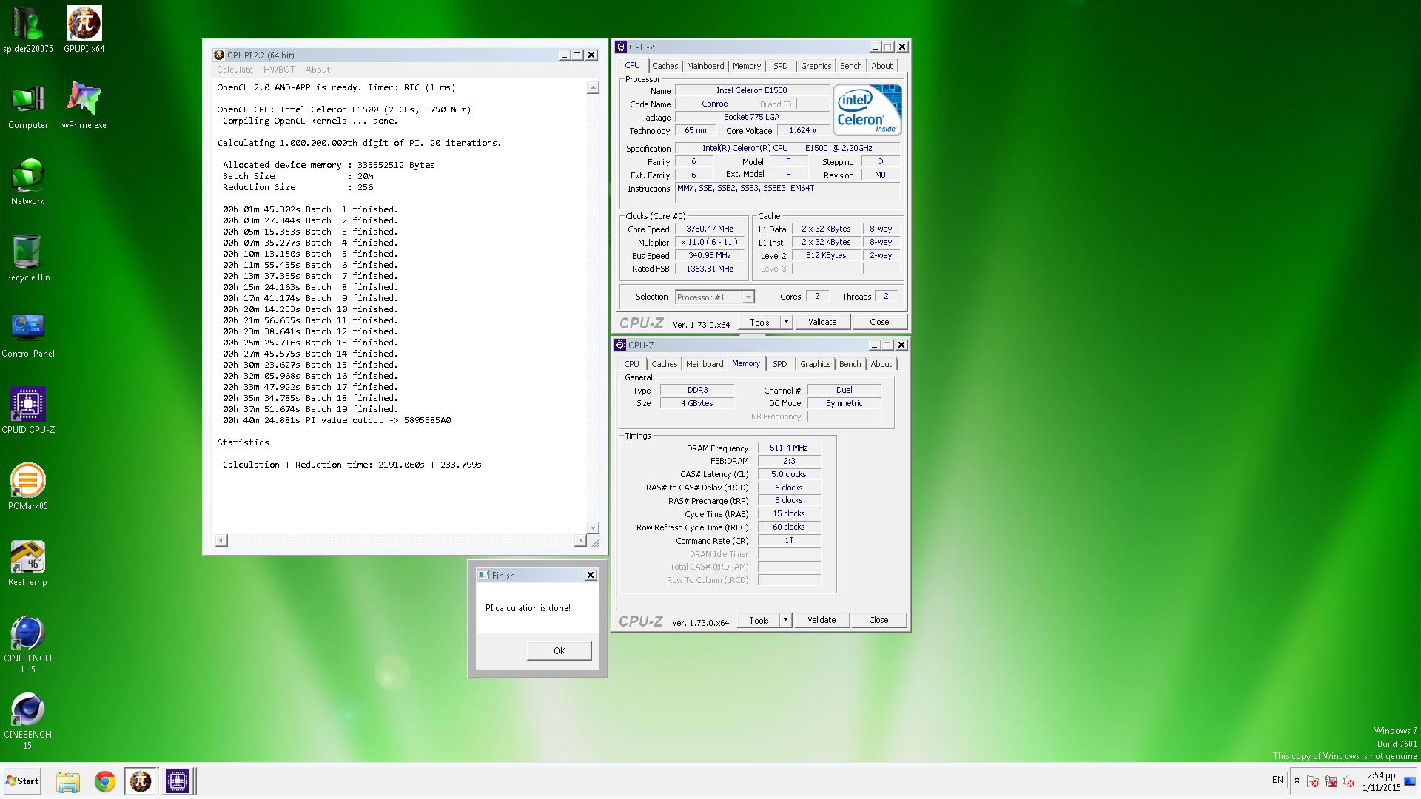Click EN language indicator in tray
Image resolution: width=1421 pixels, height=799 pixels.
click(1277, 780)
